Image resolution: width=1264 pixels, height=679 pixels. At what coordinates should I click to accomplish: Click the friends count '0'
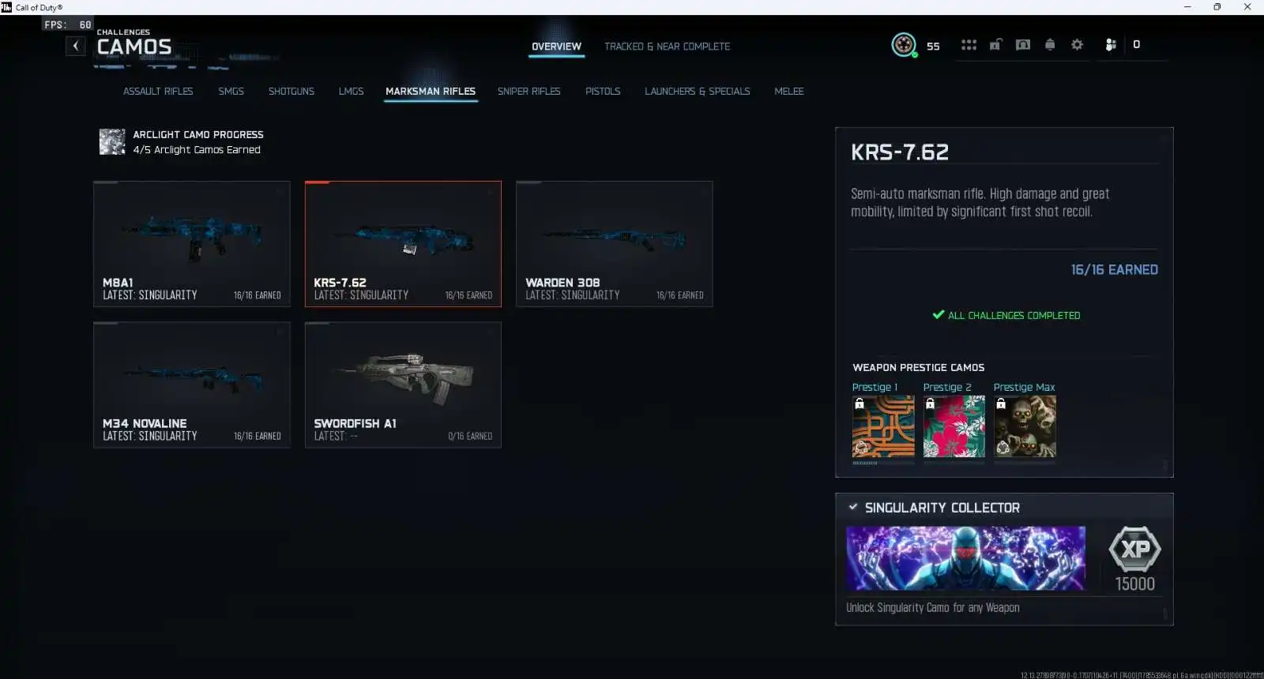pos(1136,45)
